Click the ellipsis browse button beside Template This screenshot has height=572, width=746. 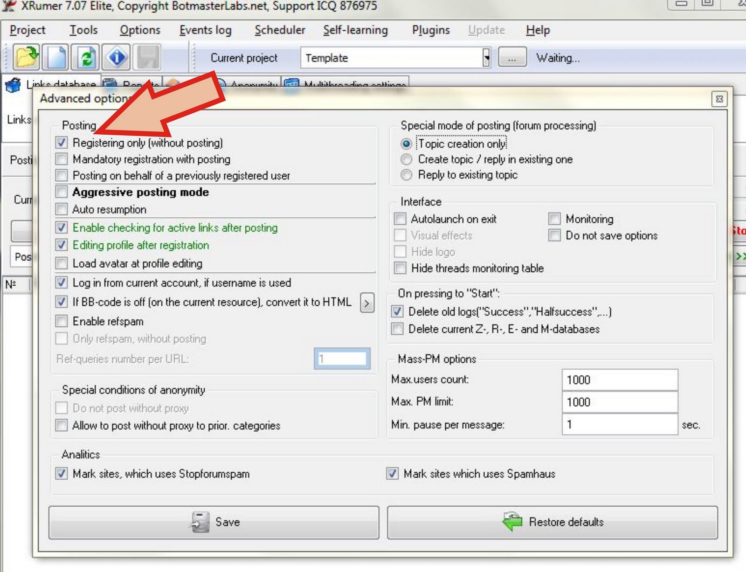point(512,58)
